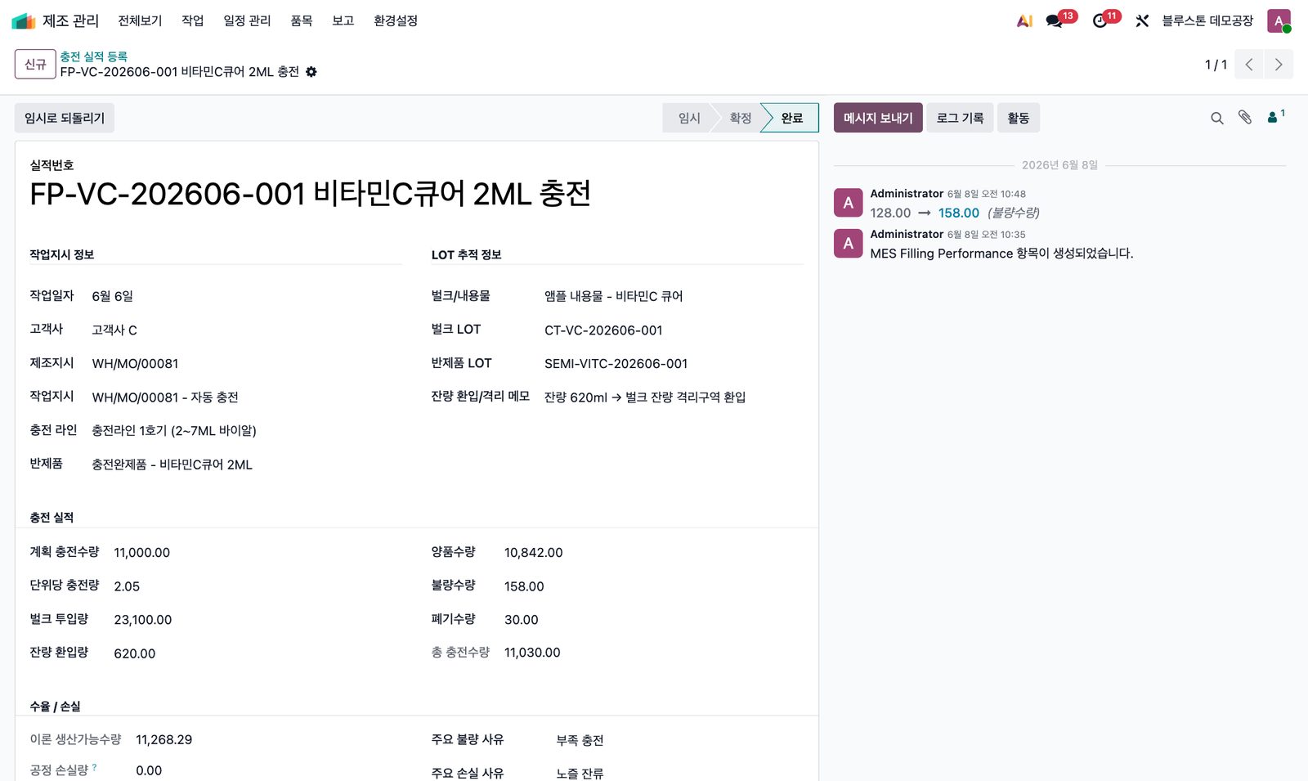Click Administrator avatar on 10:35 message
The image size is (1308, 781).
(x=848, y=243)
